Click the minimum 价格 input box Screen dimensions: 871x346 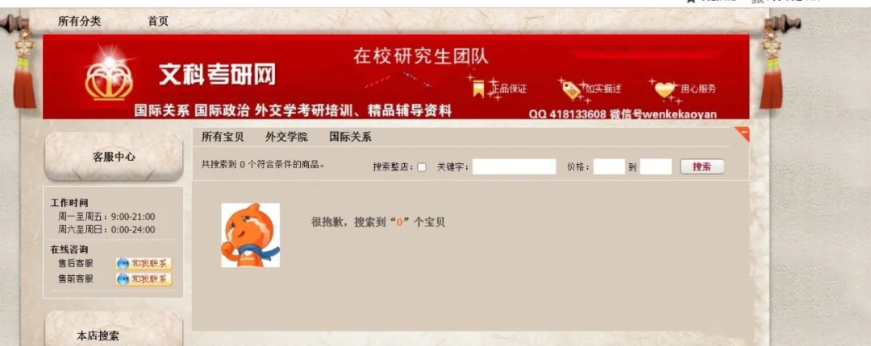point(610,167)
